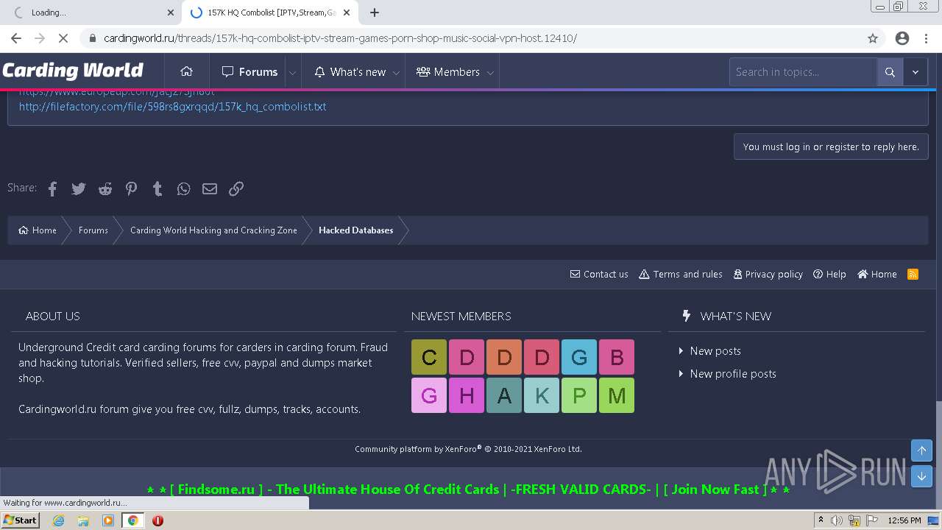Click the volume icon in system tray

pos(837,520)
